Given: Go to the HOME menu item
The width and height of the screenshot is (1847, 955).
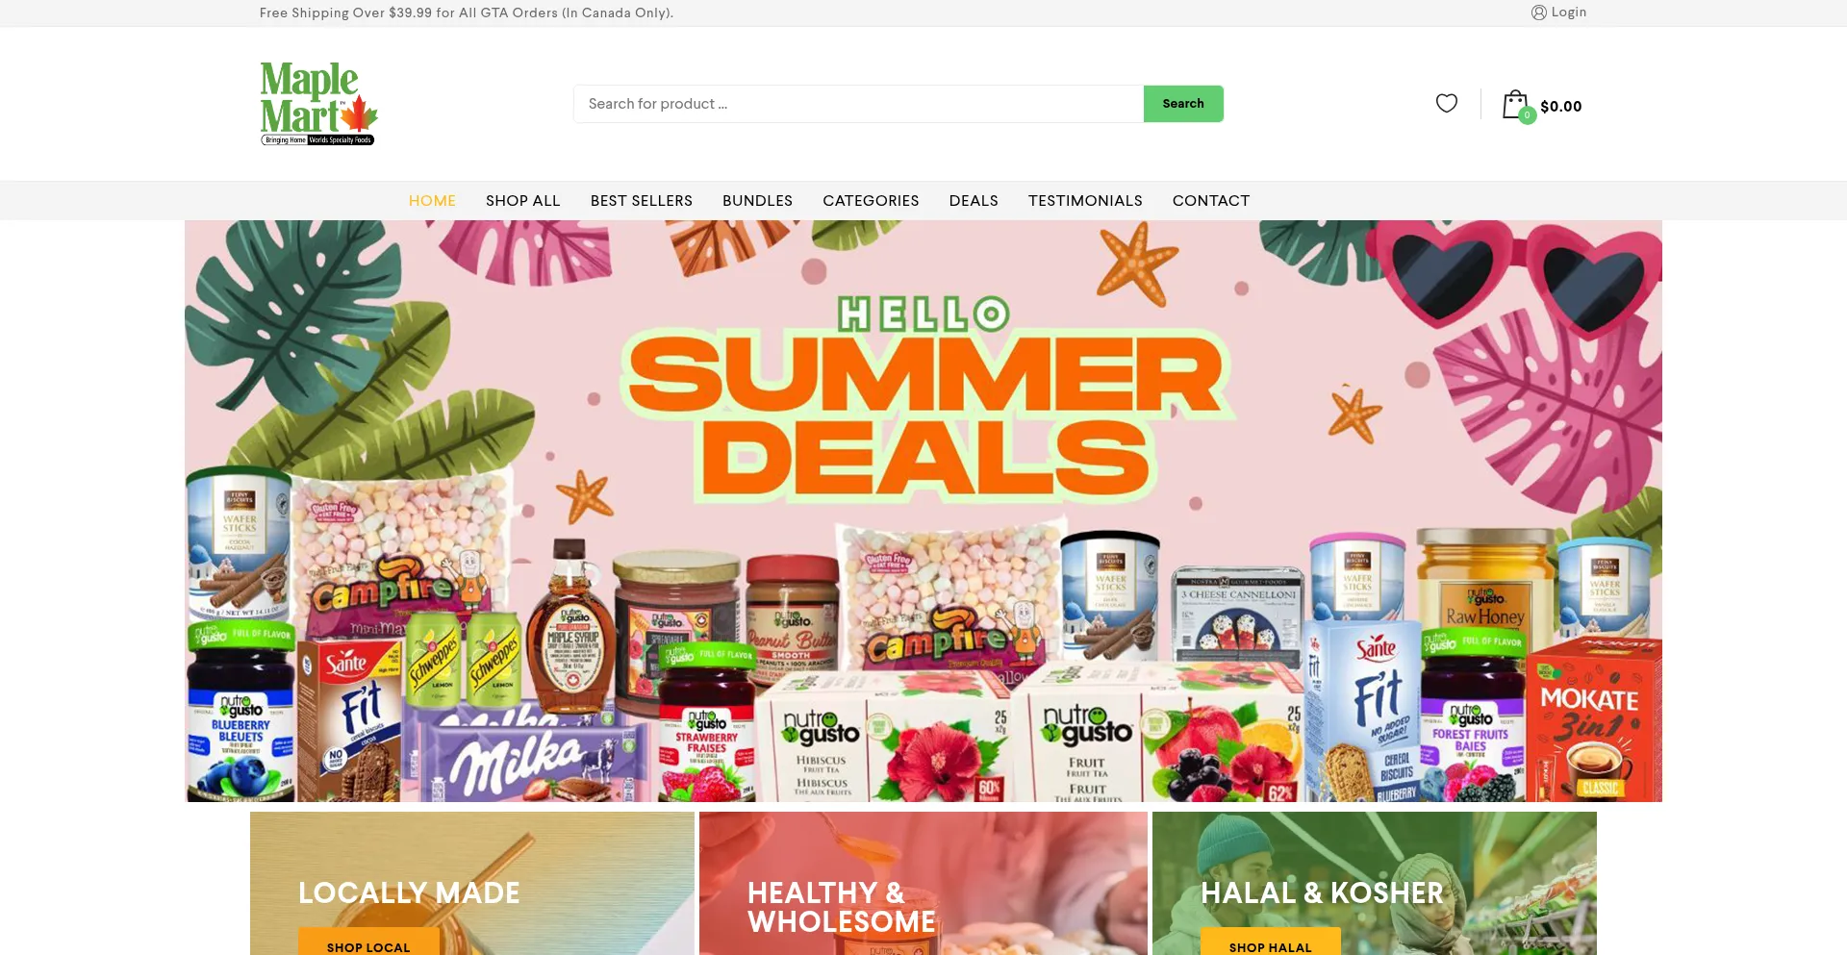Looking at the screenshot, I should coord(432,201).
